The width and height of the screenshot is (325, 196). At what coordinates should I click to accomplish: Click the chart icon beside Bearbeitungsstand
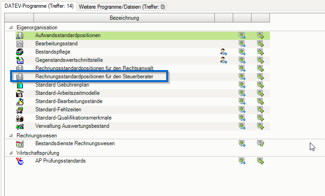pyautogui.click(x=20, y=44)
